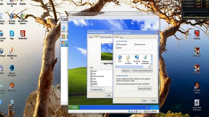Uncheck the Mis documentos checkbox

[117, 45]
